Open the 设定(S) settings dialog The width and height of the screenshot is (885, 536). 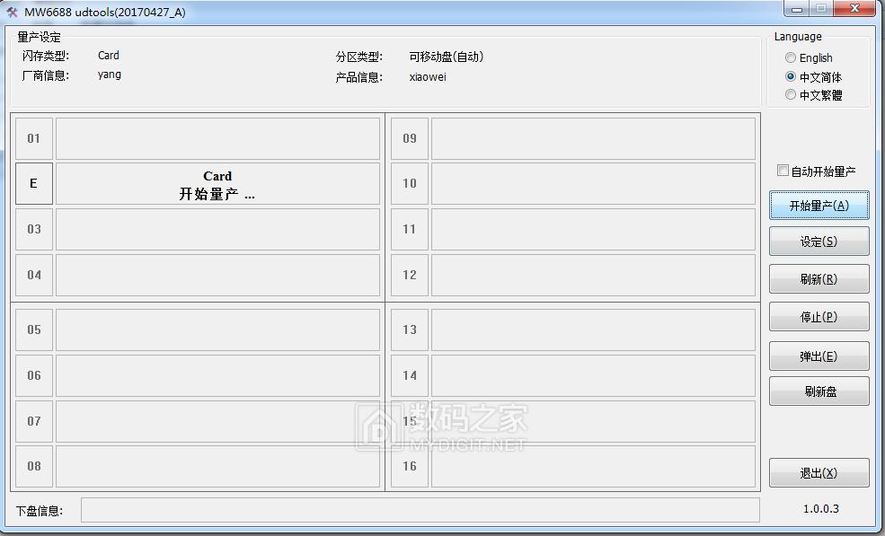tap(819, 242)
